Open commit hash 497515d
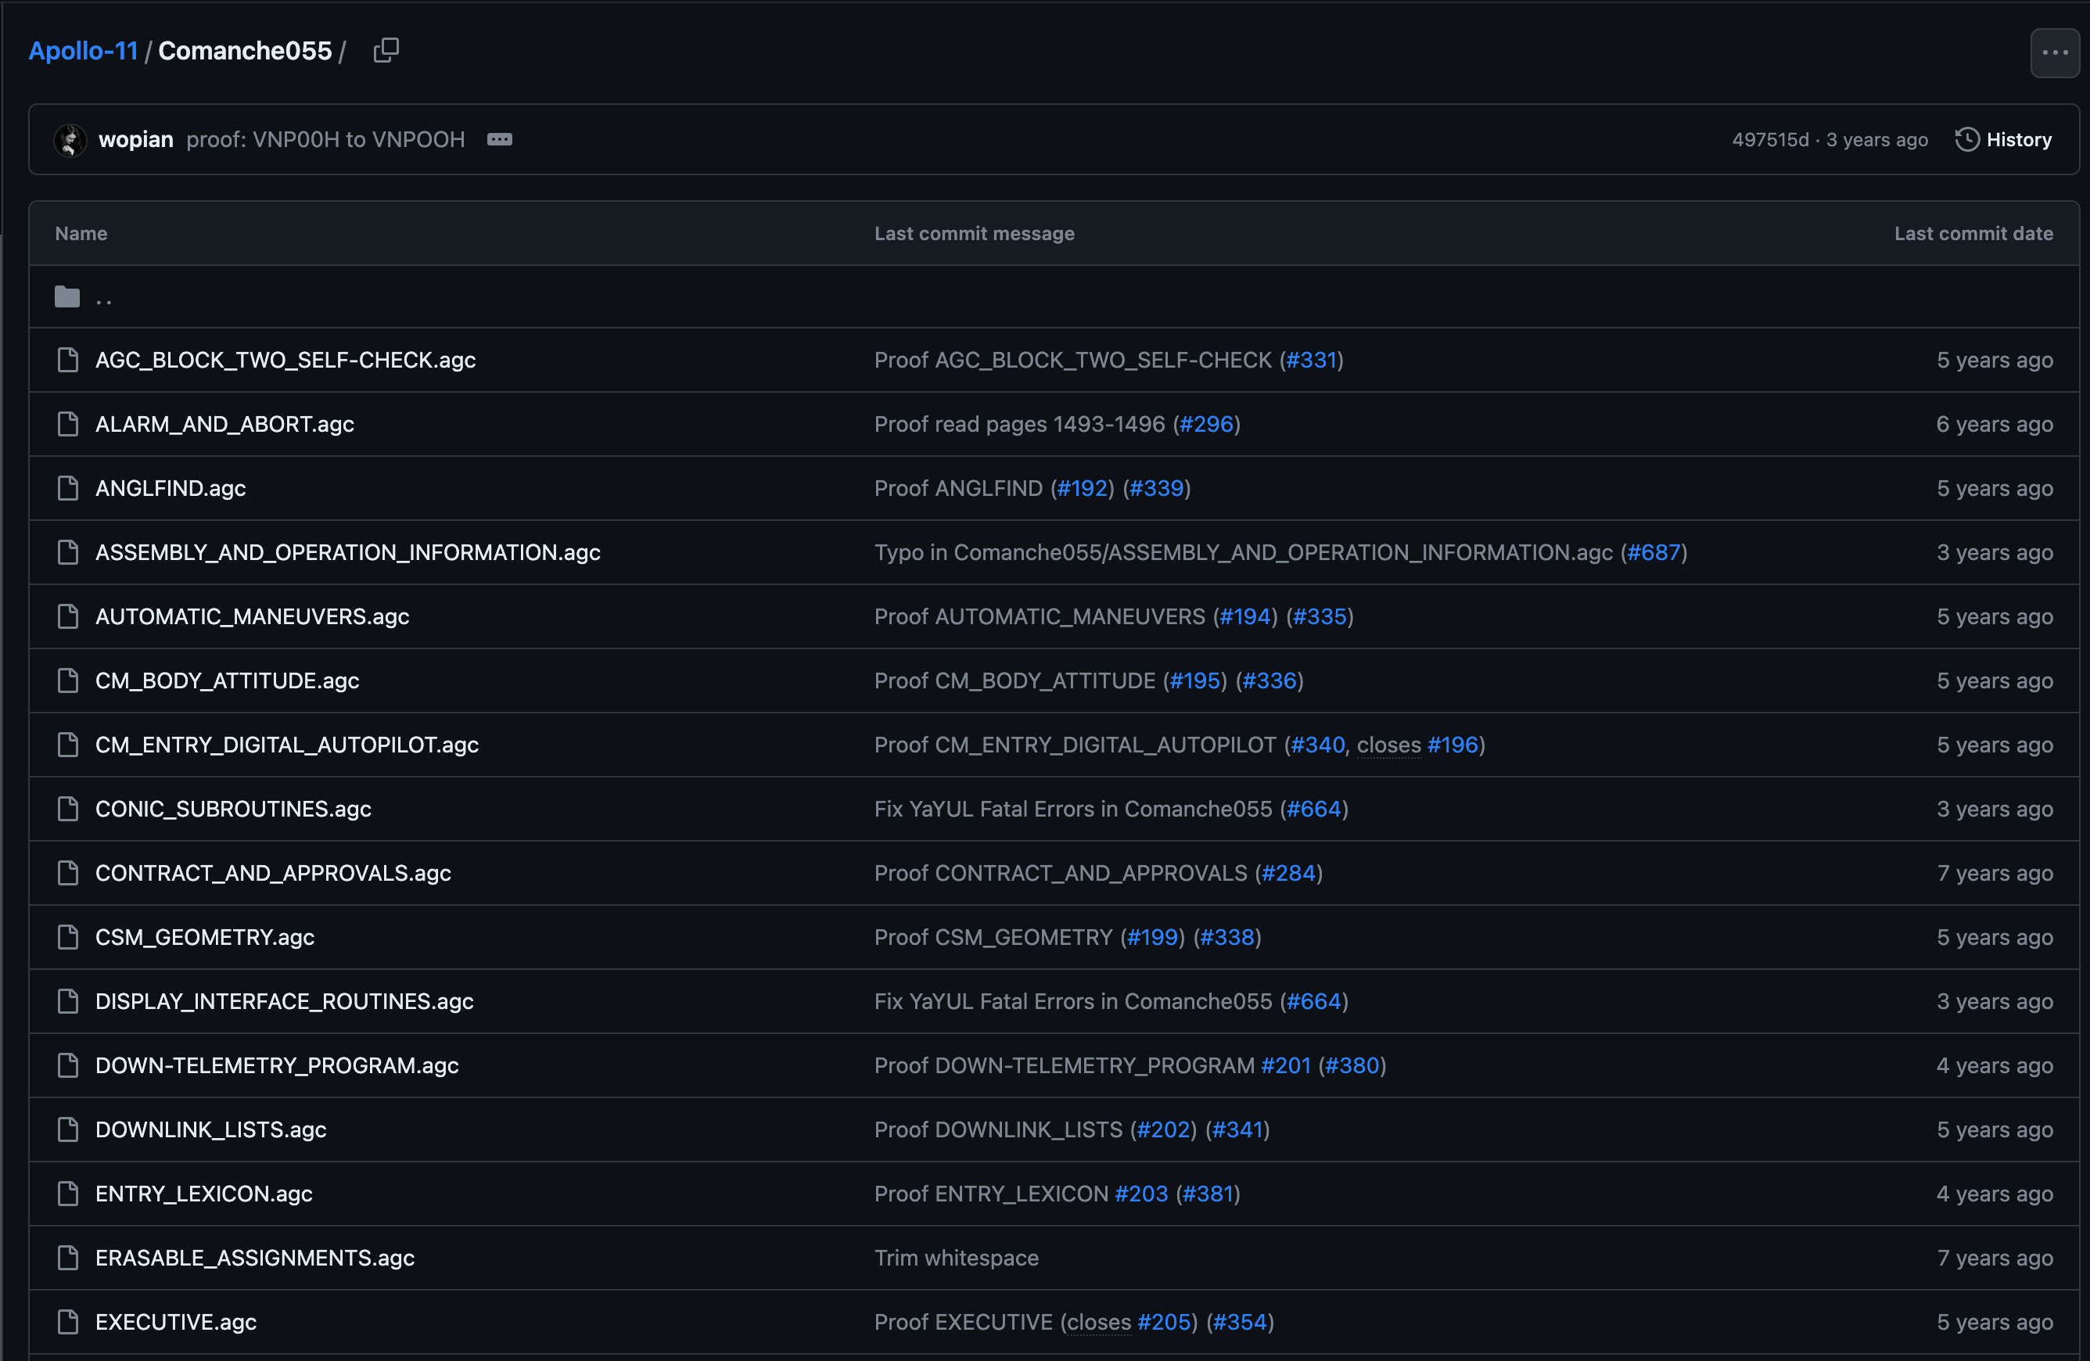2090x1361 pixels. pyautogui.click(x=1769, y=139)
